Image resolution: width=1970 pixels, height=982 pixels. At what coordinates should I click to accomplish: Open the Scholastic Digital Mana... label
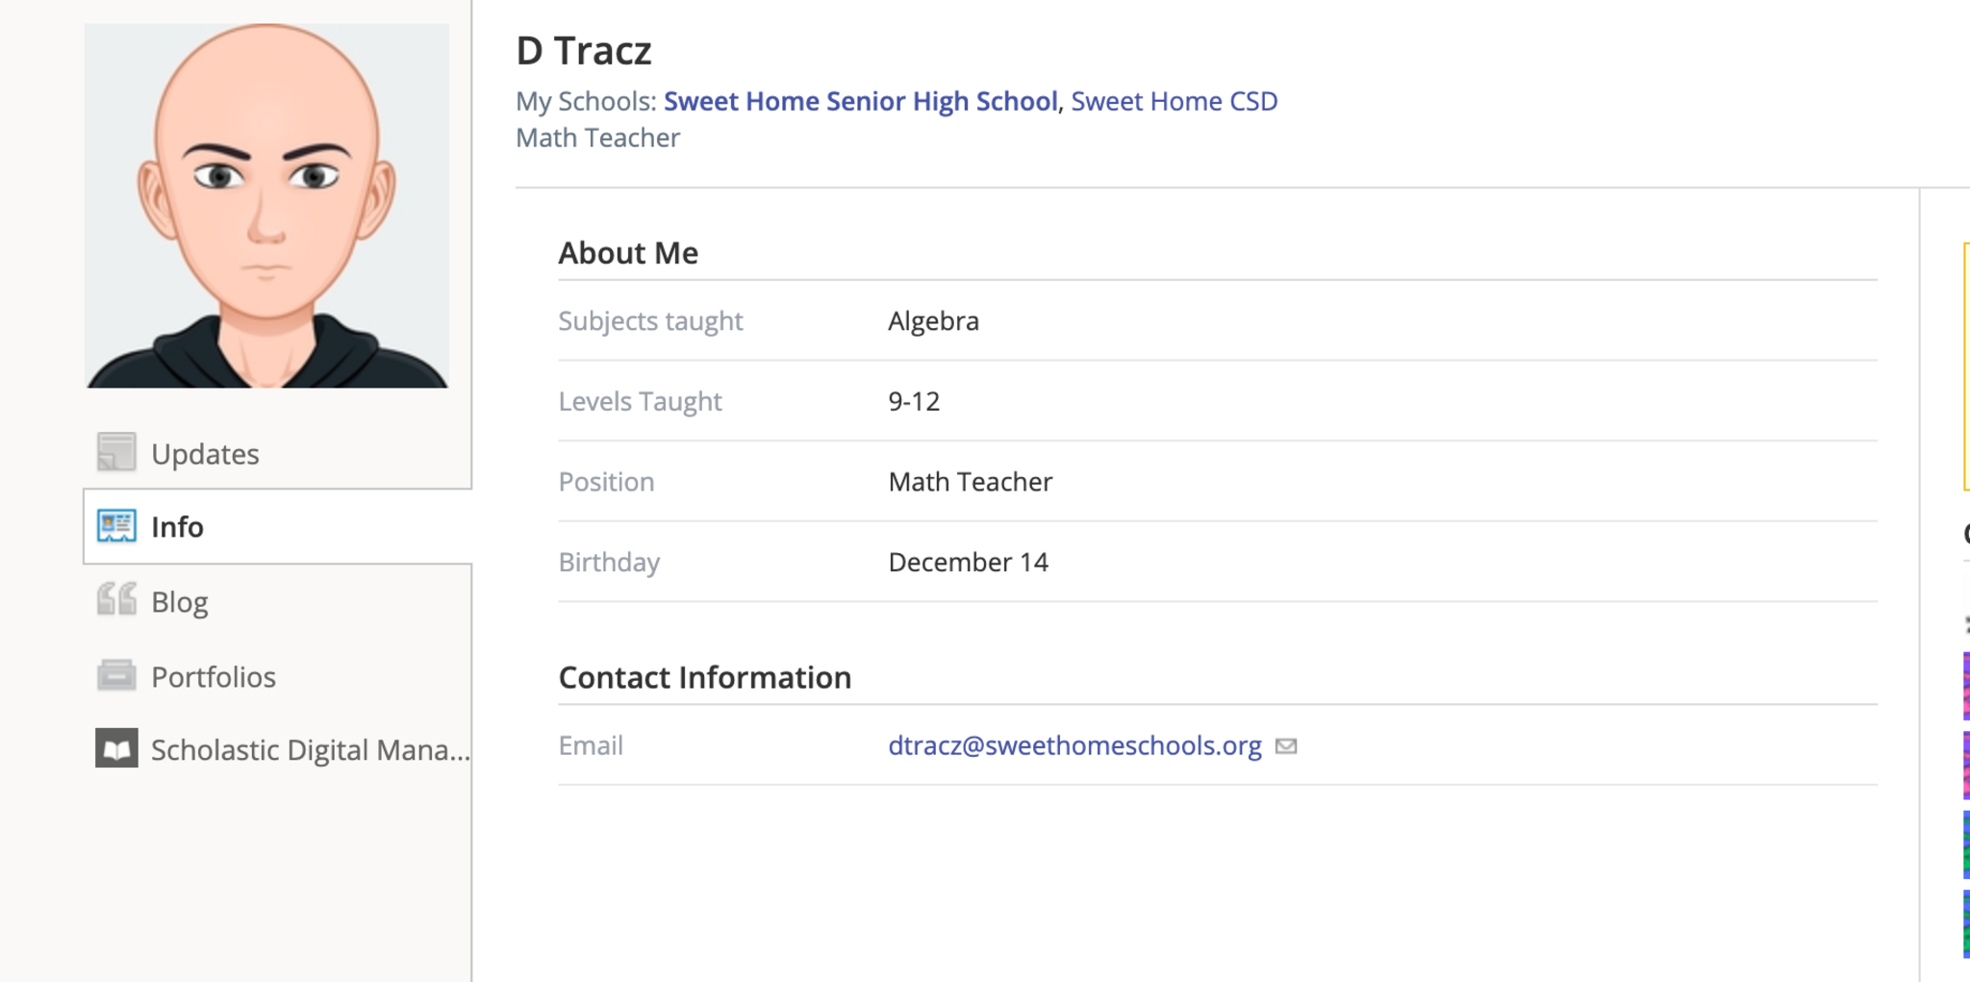coord(310,750)
